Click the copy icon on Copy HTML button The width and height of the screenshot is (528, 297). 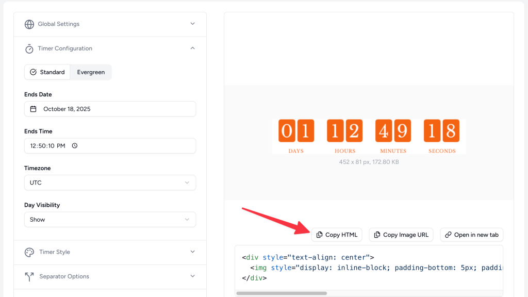320,235
